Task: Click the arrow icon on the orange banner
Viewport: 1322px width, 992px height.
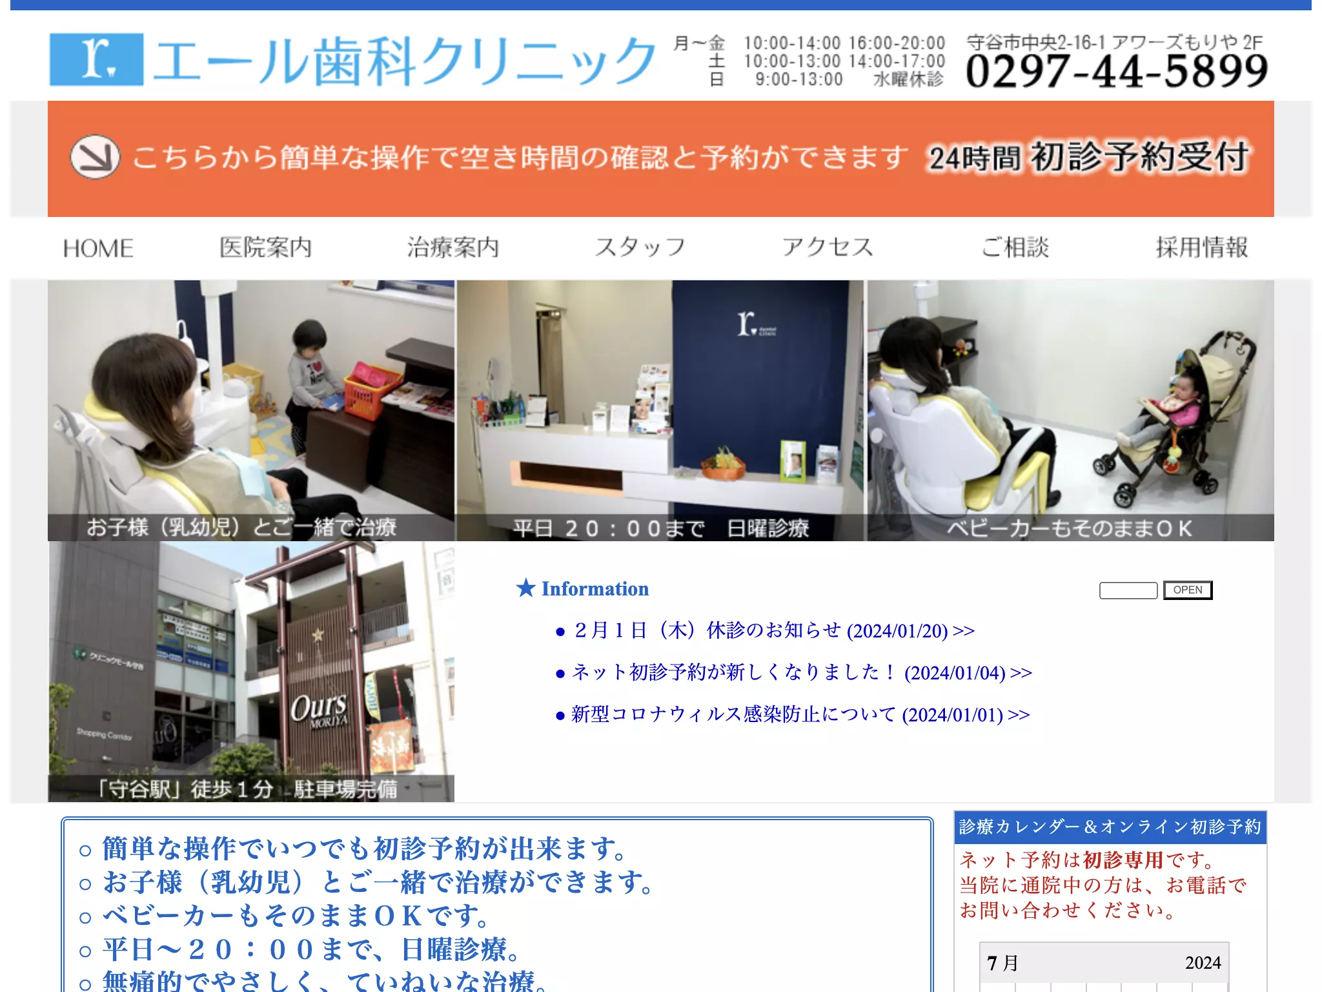Action: pos(95,157)
